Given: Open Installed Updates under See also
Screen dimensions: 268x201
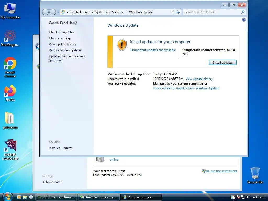Looking at the screenshot, I should pos(60,148).
